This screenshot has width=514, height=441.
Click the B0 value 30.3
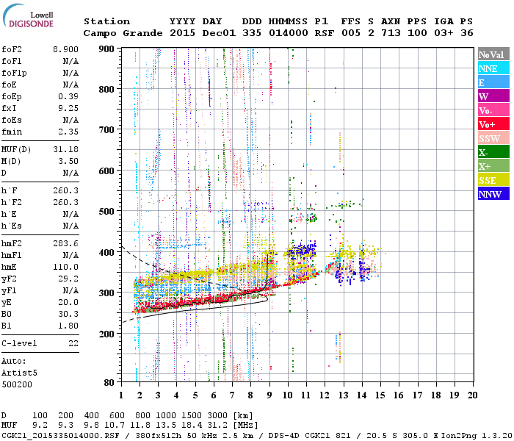click(x=68, y=314)
